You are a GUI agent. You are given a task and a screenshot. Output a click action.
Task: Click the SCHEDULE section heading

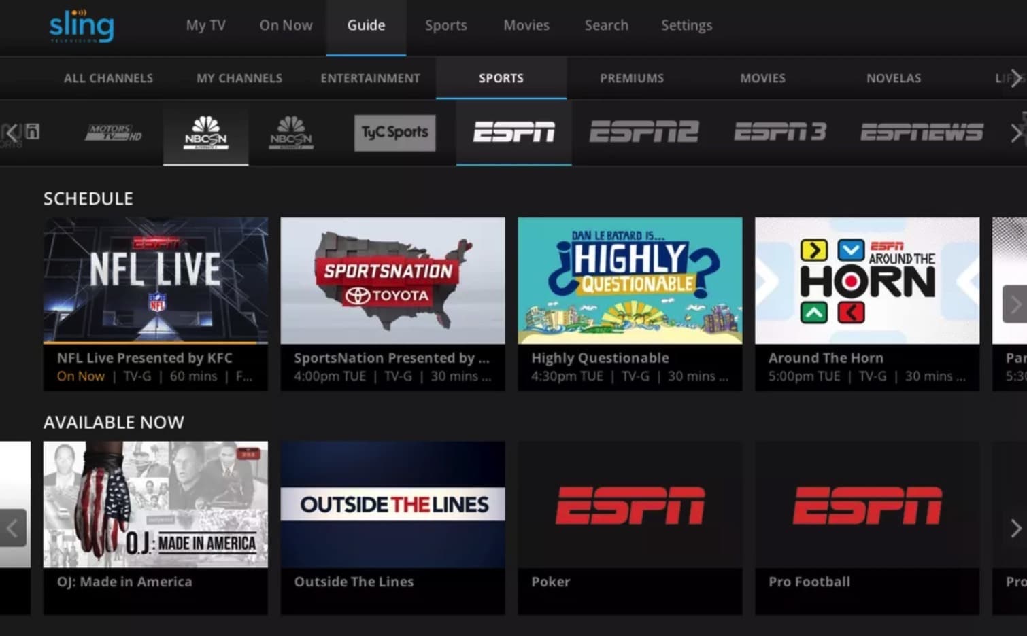[x=88, y=198]
